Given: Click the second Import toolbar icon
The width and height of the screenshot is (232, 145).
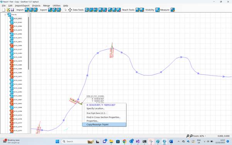Looking at the screenshot, I should click(31, 10).
